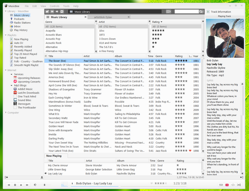Open Recently Added playlist icon
Viewport: 249px width, 191px height.
(x=11, y=47)
